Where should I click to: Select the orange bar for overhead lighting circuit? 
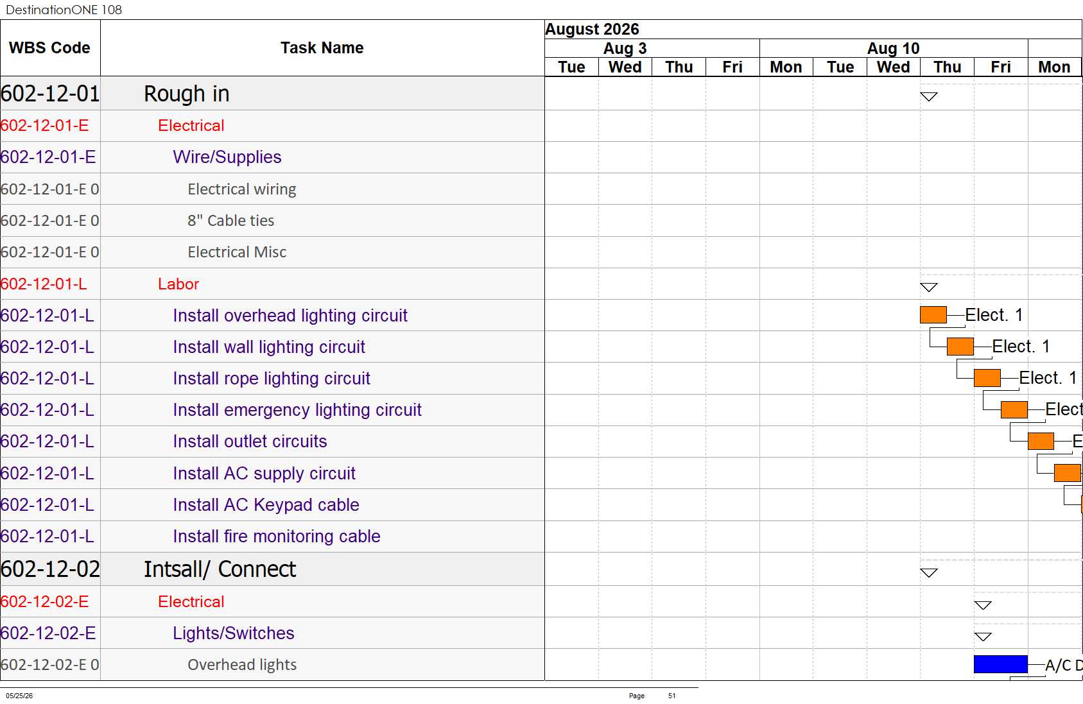(x=933, y=315)
